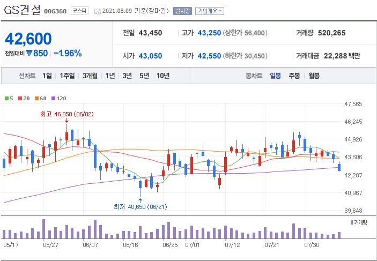Screen dimensions: 377x261
Task: Click the current price 42,600
Action: click(28, 39)
